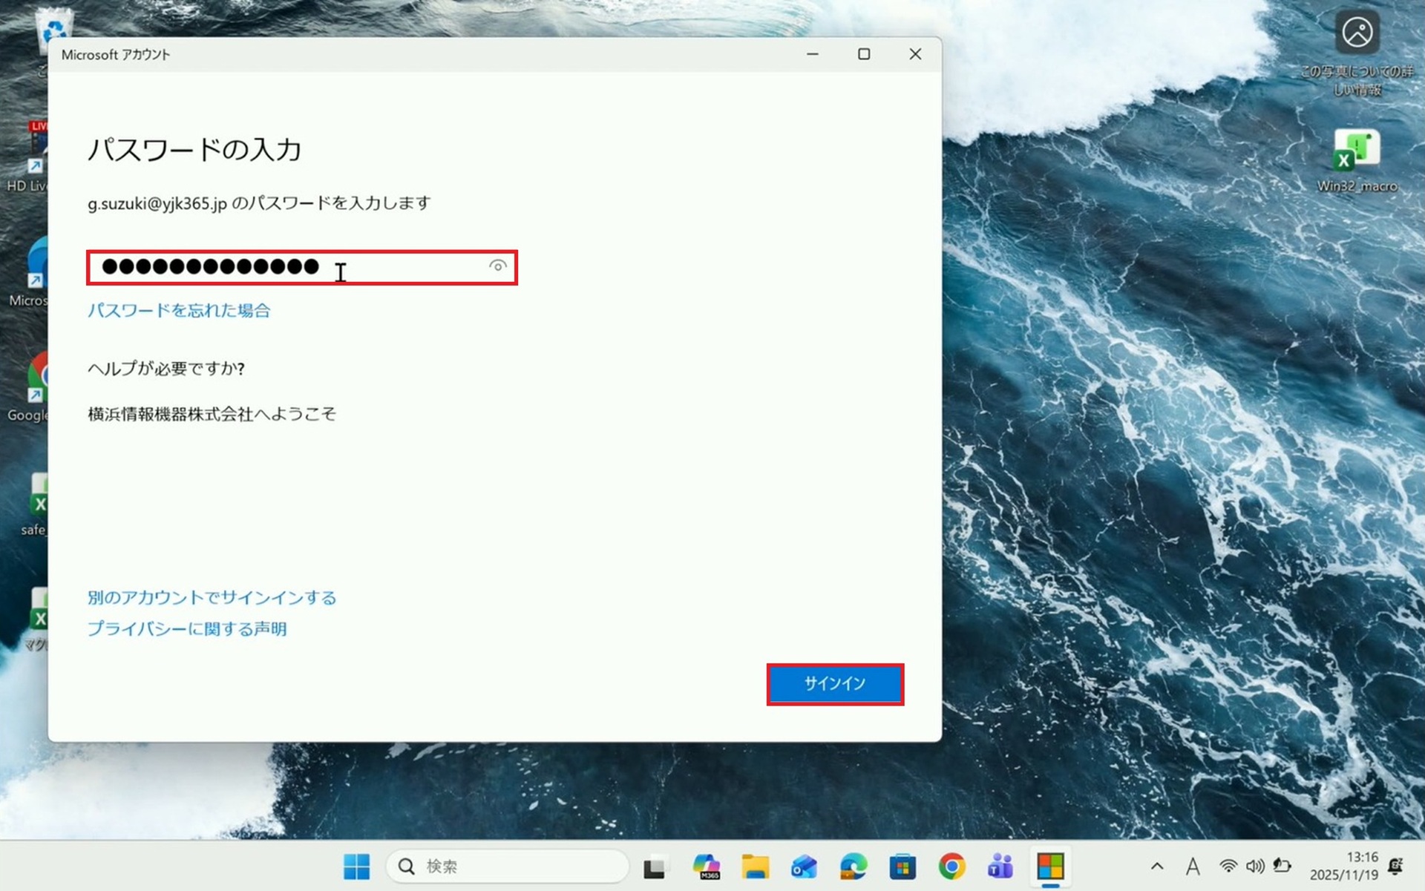Click 別のアカウントでサインインする link
This screenshot has height=891, width=1425.
coord(212,597)
